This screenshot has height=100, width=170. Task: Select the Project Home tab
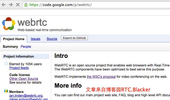click(14, 39)
